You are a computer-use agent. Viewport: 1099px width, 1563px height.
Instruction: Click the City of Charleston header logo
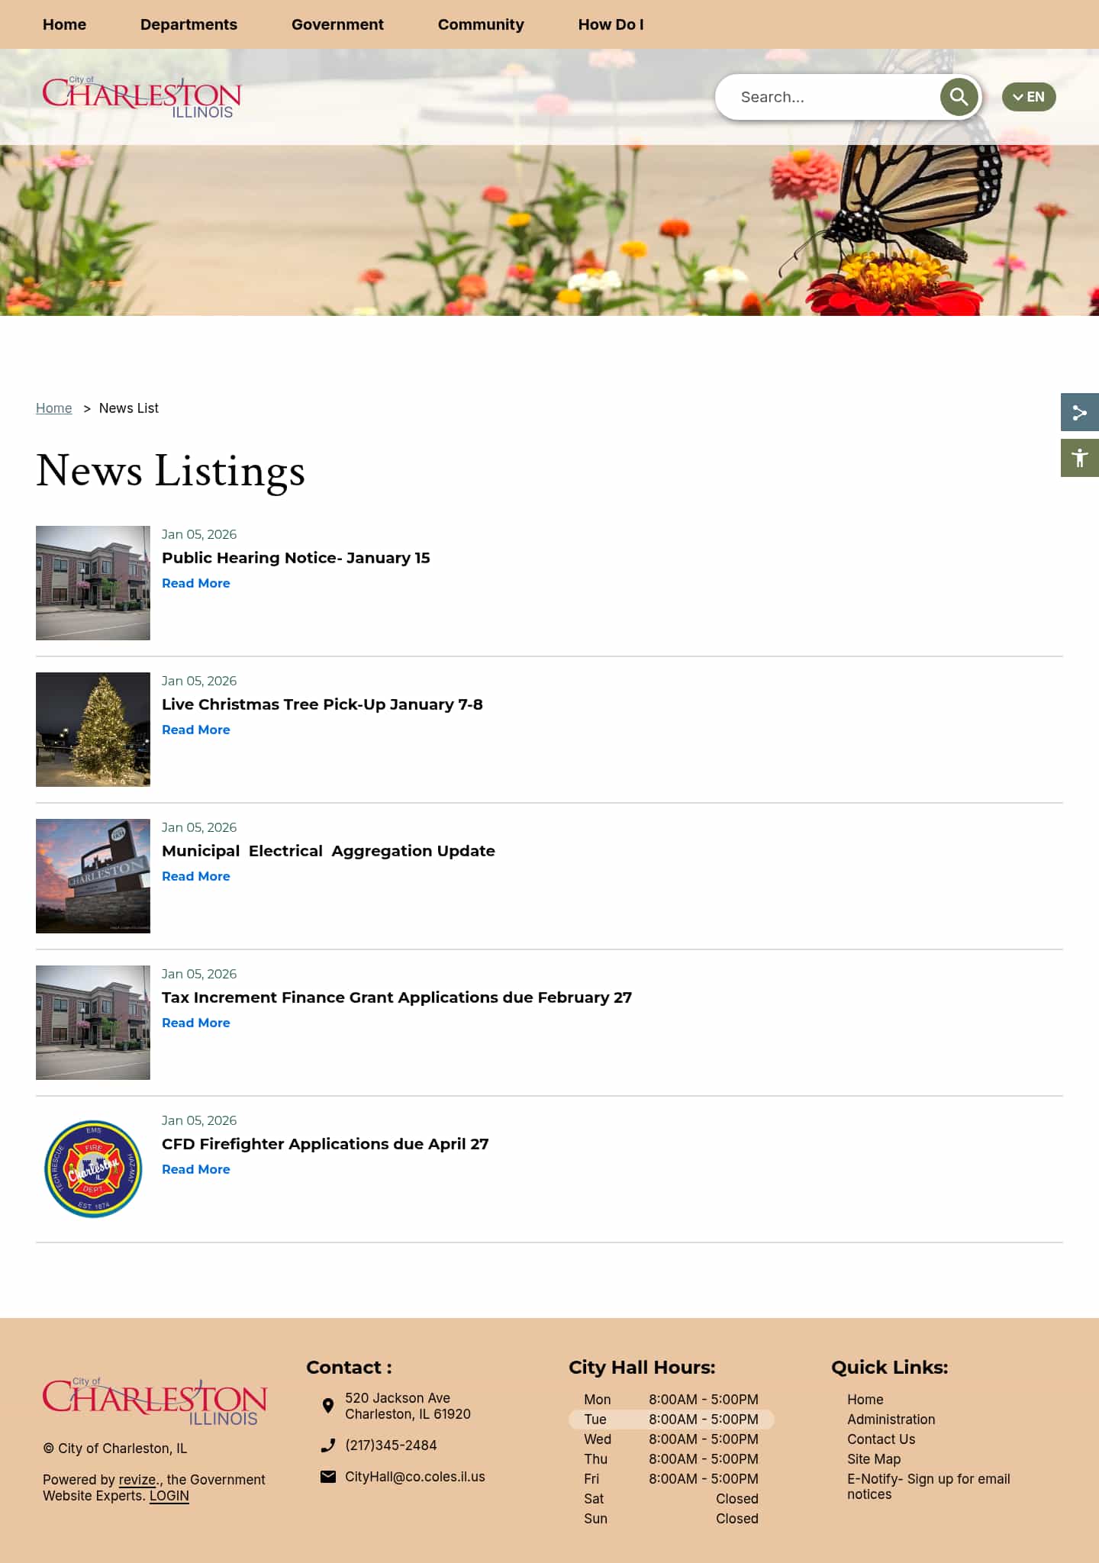[142, 97]
